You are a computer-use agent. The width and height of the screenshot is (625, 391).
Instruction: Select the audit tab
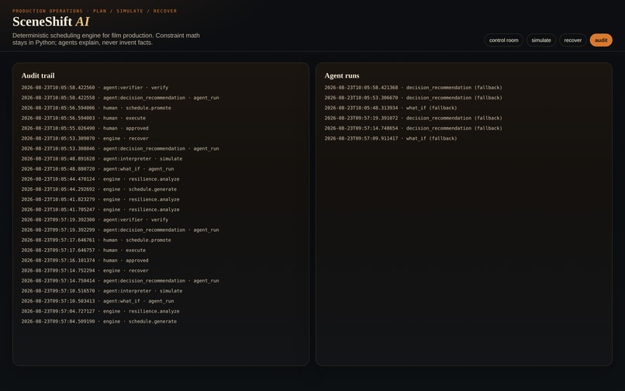[x=601, y=40]
